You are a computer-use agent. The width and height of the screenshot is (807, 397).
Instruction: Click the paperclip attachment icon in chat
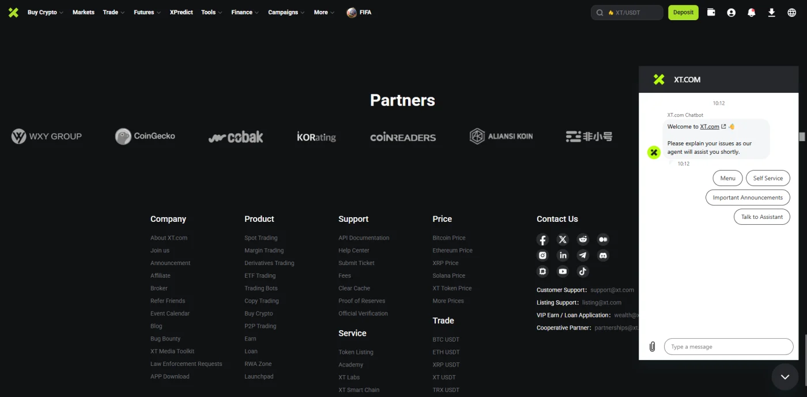(x=652, y=347)
